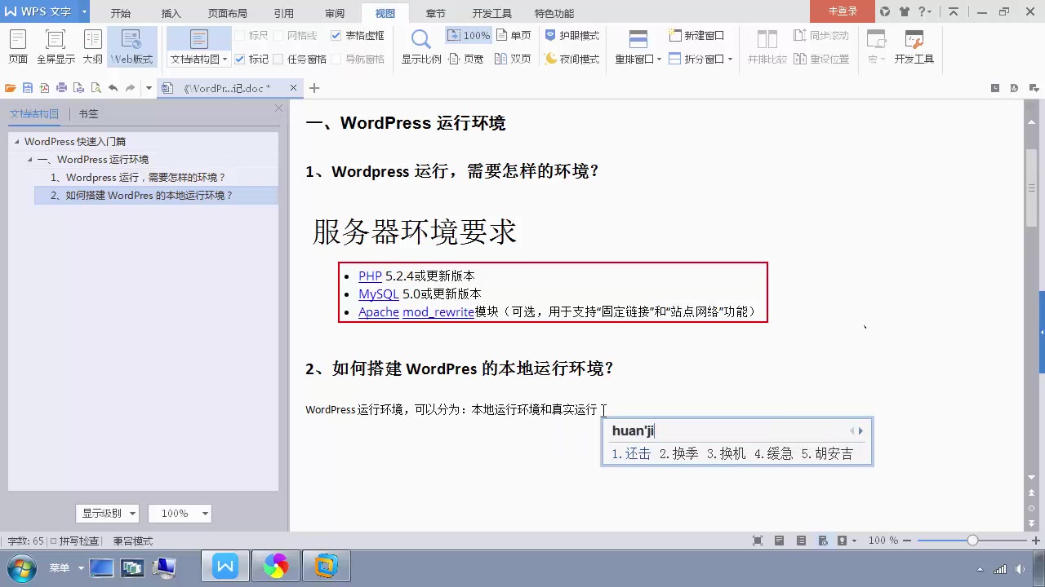
Task: Fit to page width (页宽)
Action: (x=466, y=59)
